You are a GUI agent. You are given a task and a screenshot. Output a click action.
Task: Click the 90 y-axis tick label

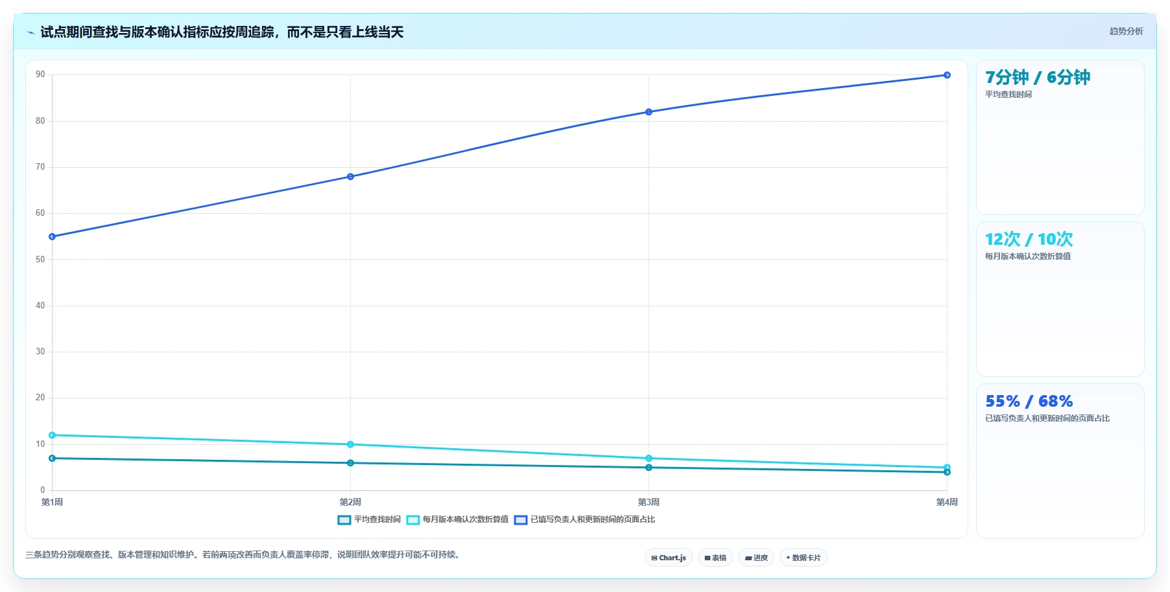pyautogui.click(x=40, y=74)
